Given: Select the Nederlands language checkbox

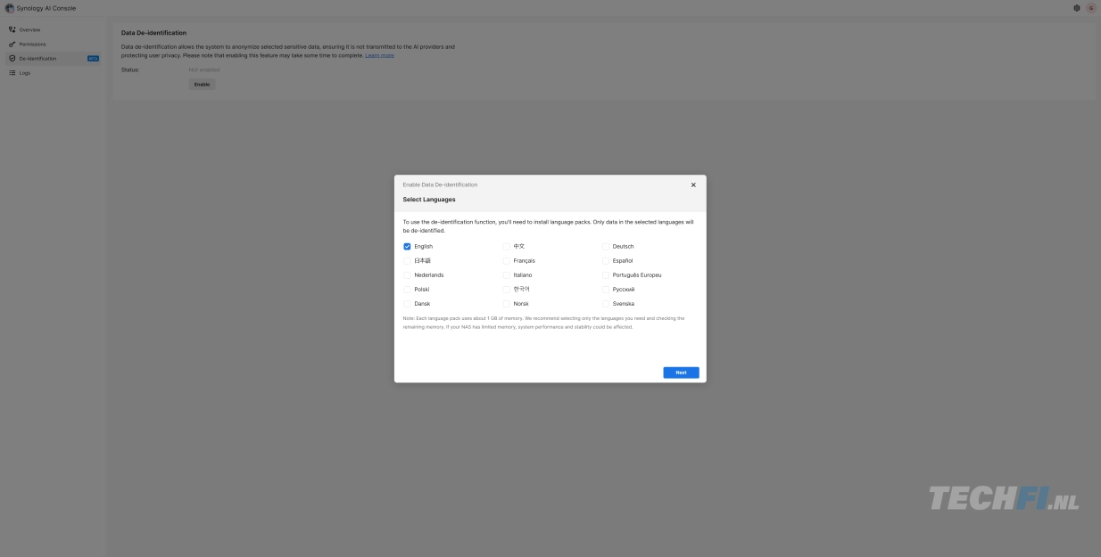Looking at the screenshot, I should (408, 275).
